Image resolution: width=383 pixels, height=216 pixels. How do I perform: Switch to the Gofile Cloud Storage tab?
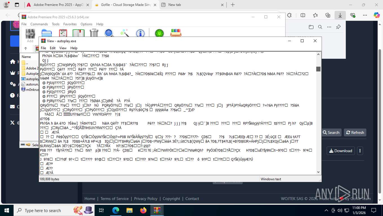point(125,5)
